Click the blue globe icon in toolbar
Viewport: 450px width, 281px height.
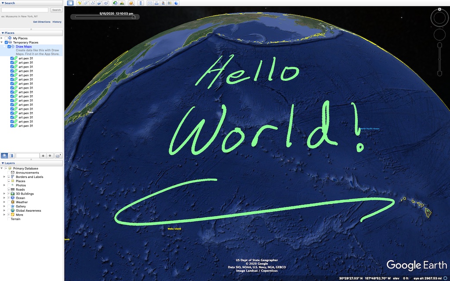point(176,3)
